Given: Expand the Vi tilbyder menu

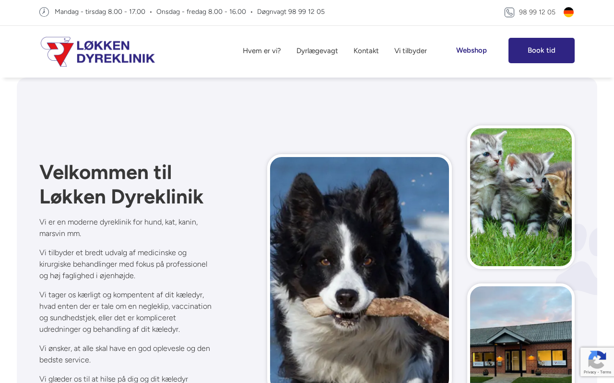Looking at the screenshot, I should click(x=411, y=51).
